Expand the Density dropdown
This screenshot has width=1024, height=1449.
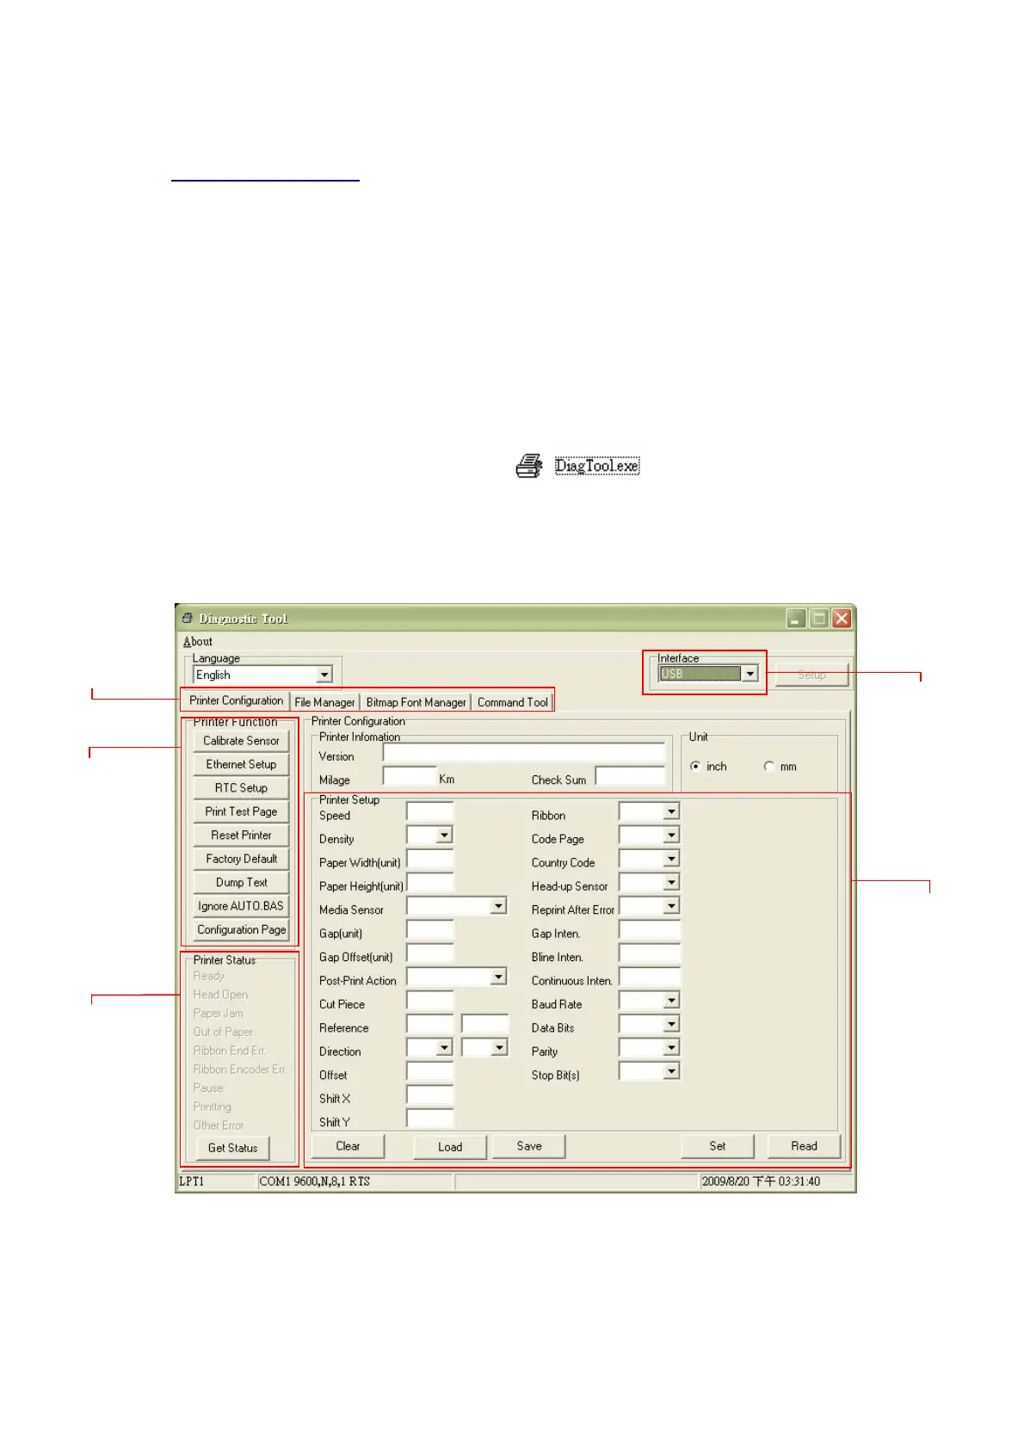tap(444, 835)
